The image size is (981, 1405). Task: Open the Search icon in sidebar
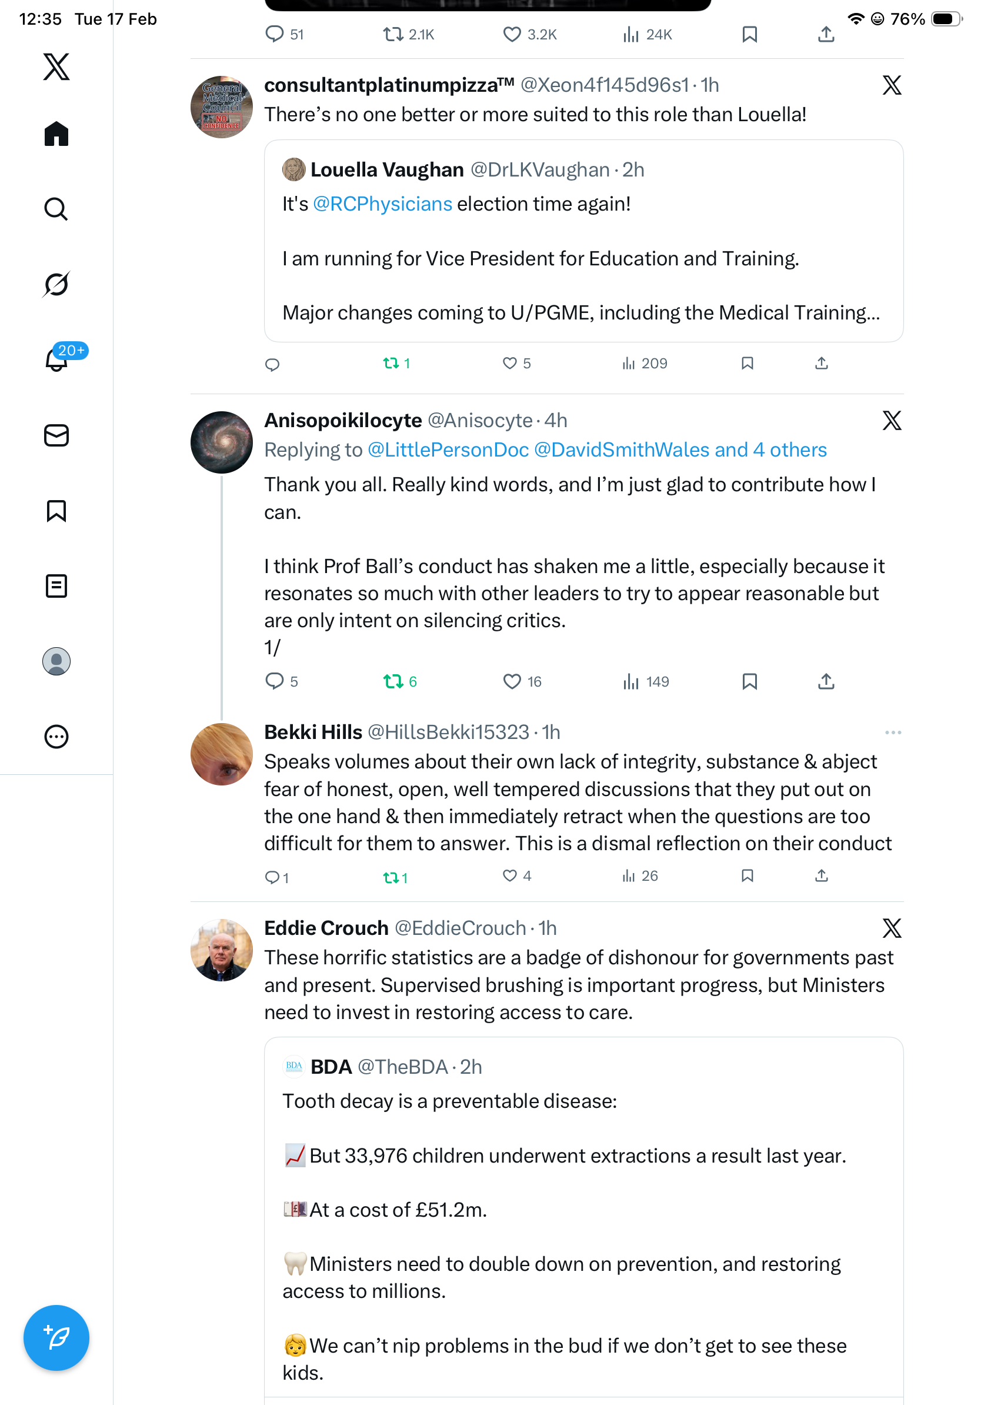click(56, 209)
